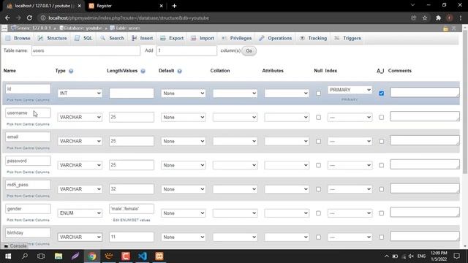This screenshot has height=263, width=468.
Task: Open File Explorer from taskbar
Action: pyautogui.click(x=58, y=256)
